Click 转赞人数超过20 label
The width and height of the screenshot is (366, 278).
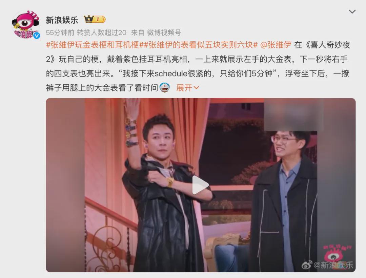102,33
